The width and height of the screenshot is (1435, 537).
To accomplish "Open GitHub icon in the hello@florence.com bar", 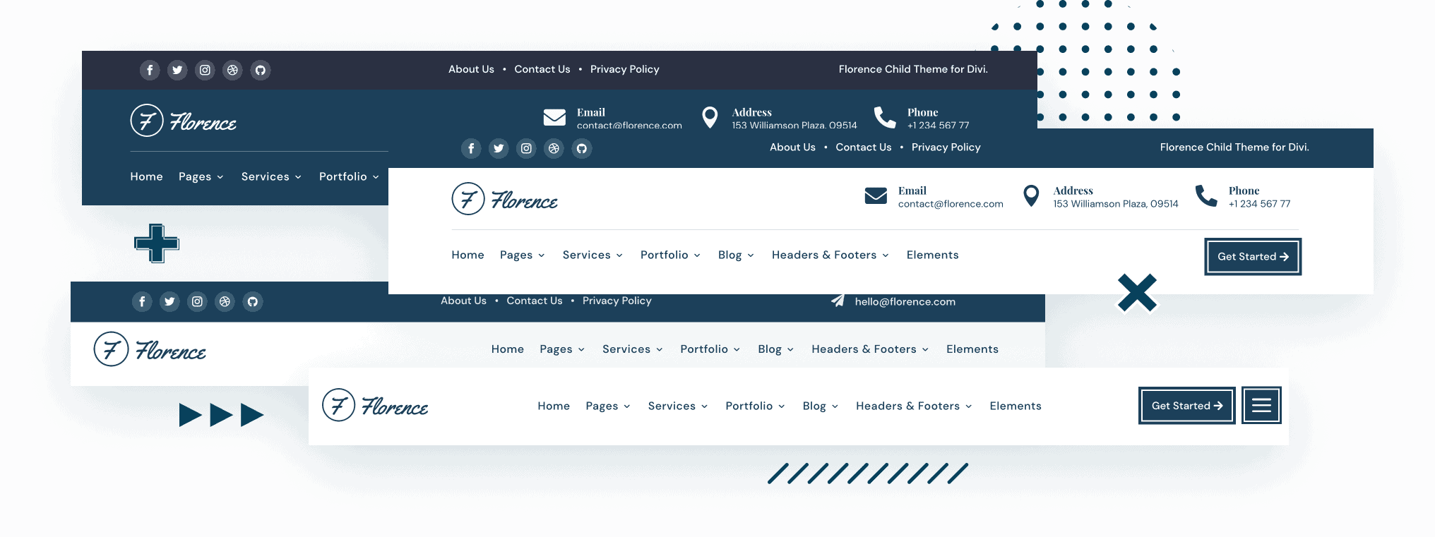I will click(253, 302).
